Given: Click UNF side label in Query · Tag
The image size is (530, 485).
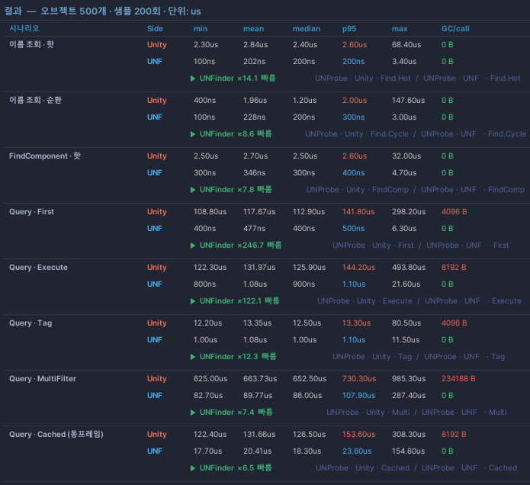Looking at the screenshot, I should 155,340.
